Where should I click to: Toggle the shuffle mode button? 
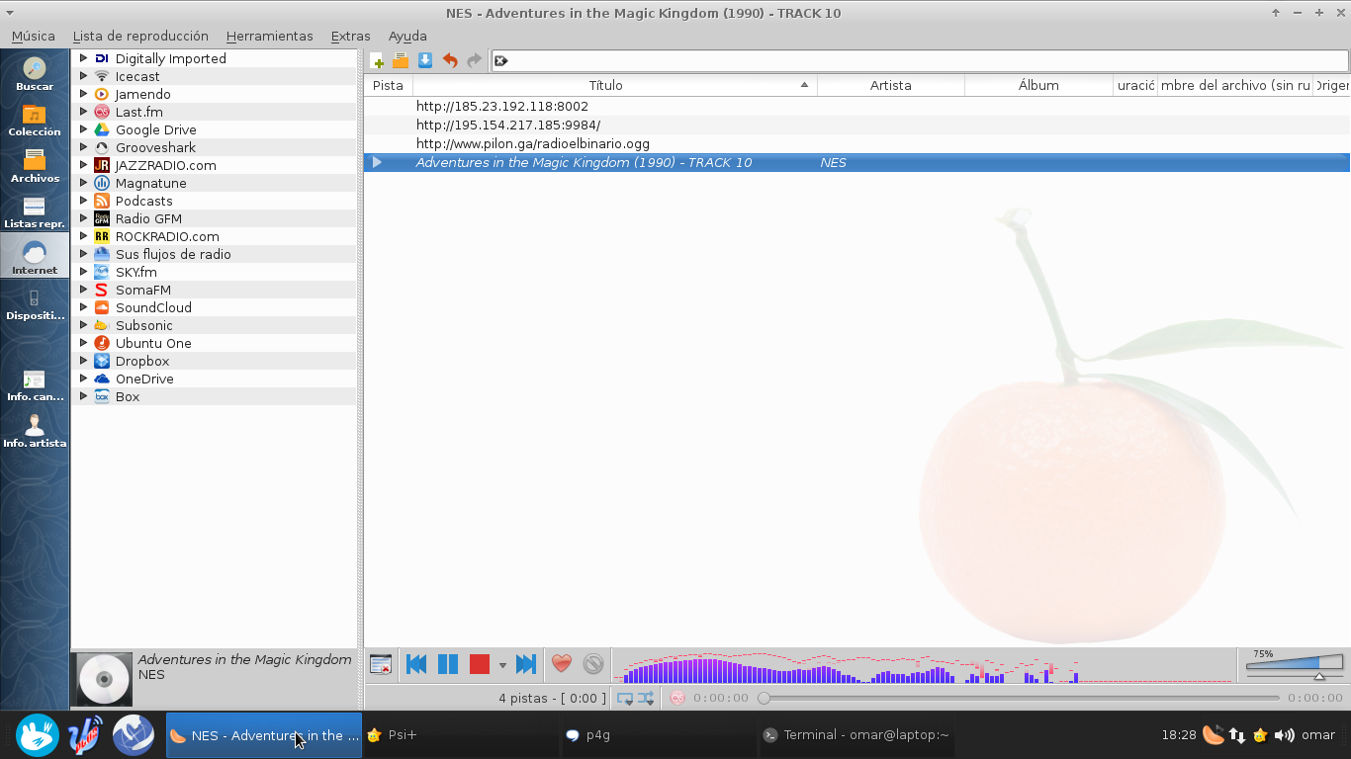tap(647, 698)
